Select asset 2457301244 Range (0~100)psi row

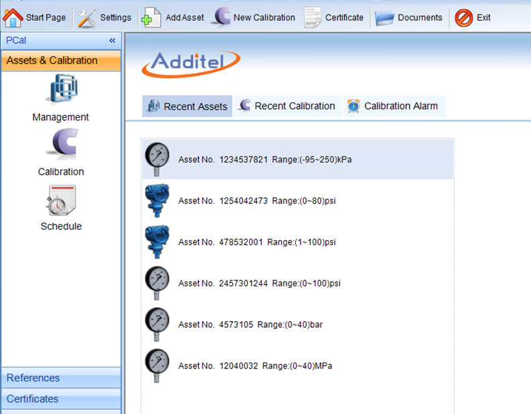[298, 283]
